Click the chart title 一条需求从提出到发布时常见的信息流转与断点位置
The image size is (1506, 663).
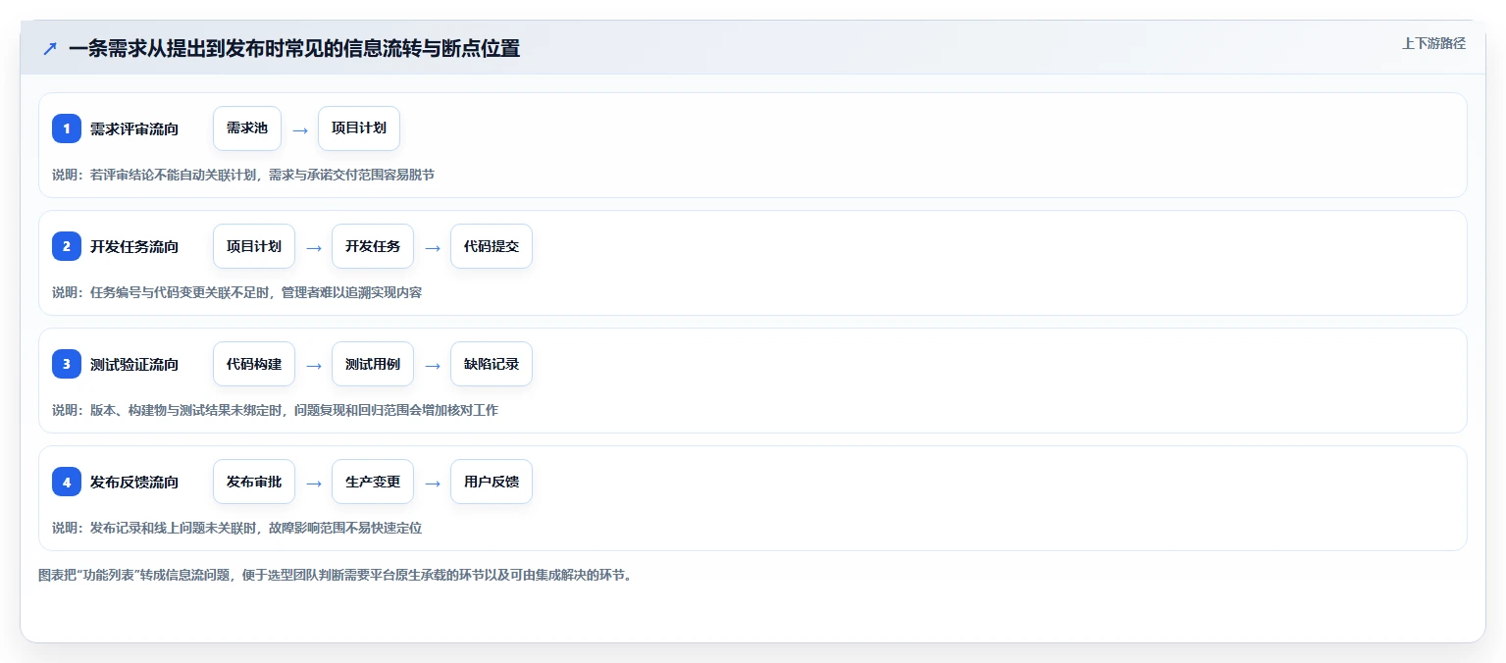tap(294, 48)
